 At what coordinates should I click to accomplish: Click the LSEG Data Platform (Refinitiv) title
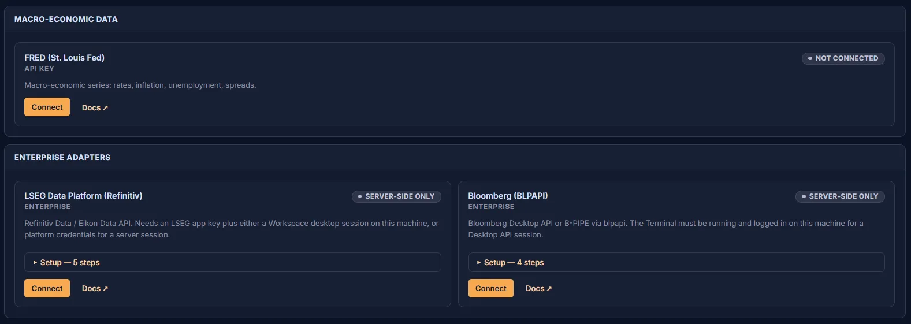(x=83, y=196)
